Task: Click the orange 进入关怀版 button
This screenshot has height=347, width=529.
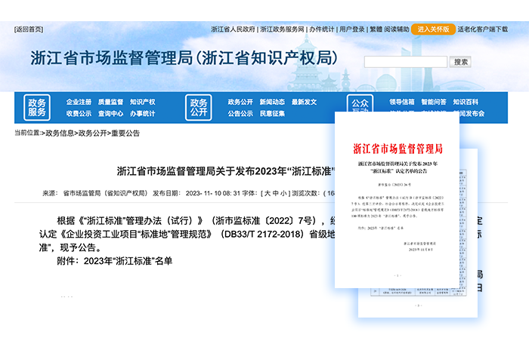Action: (433, 29)
